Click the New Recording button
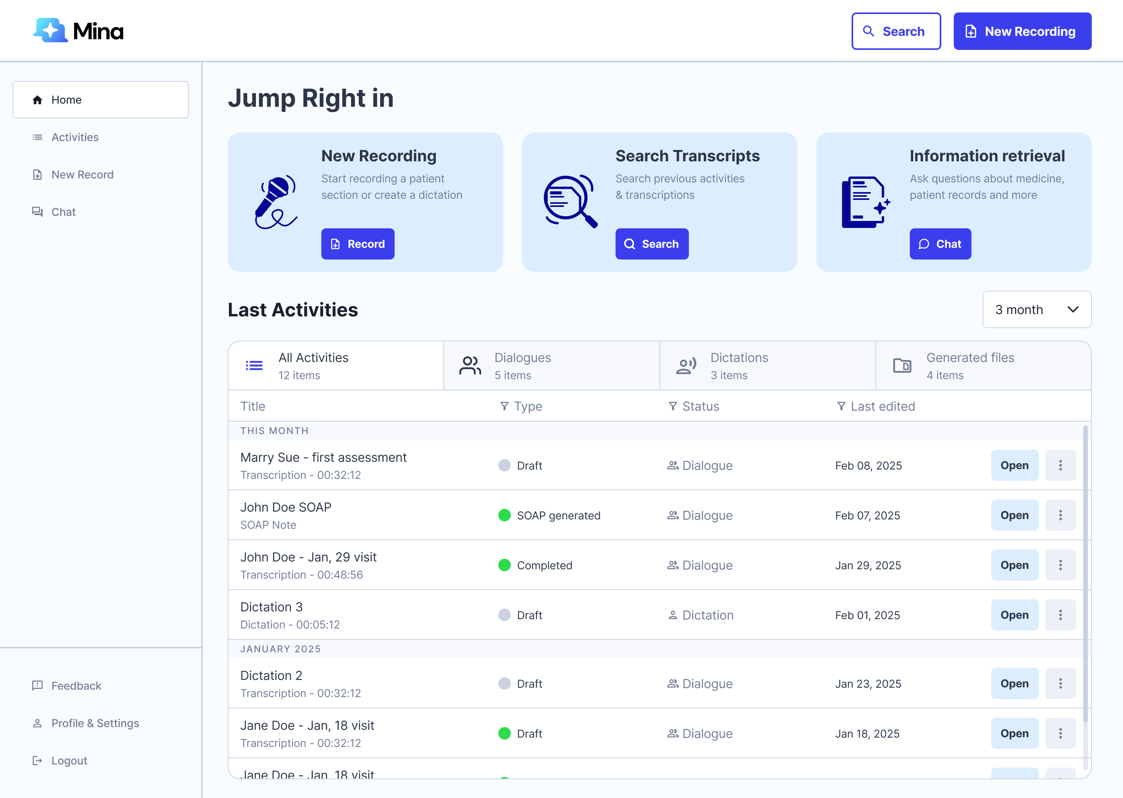 tap(1022, 31)
